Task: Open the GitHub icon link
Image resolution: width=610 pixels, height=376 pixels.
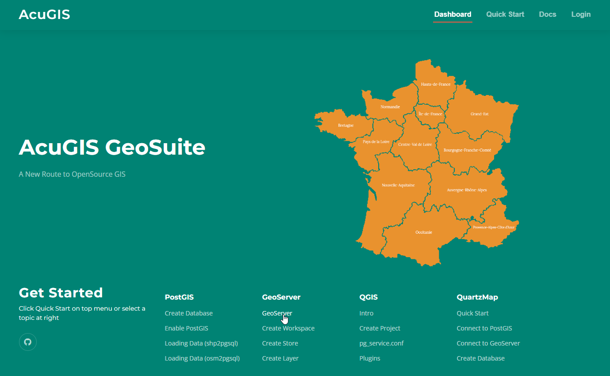Action: [28, 342]
